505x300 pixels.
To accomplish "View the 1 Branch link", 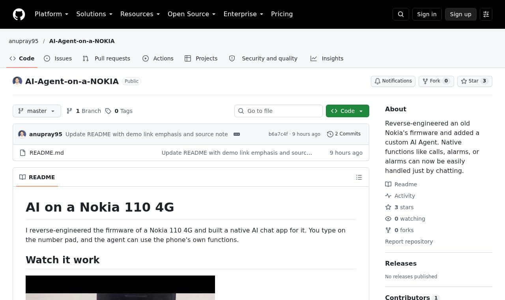I will 84,111.
